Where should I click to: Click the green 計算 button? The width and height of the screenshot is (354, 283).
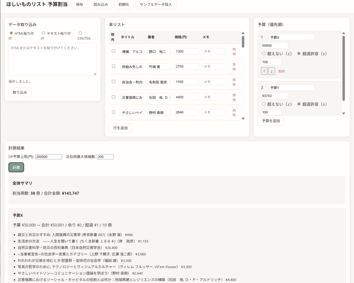16,167
